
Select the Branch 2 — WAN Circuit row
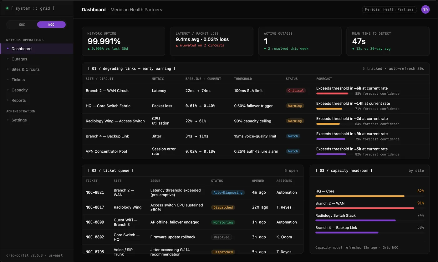tap(256, 91)
